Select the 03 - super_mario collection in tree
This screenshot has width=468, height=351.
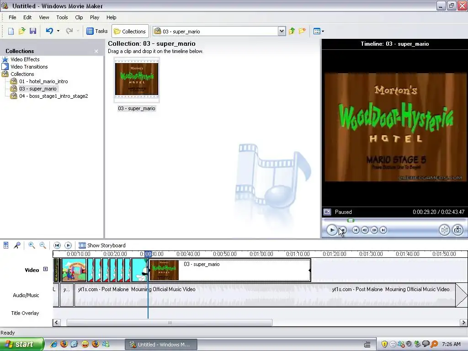click(37, 89)
